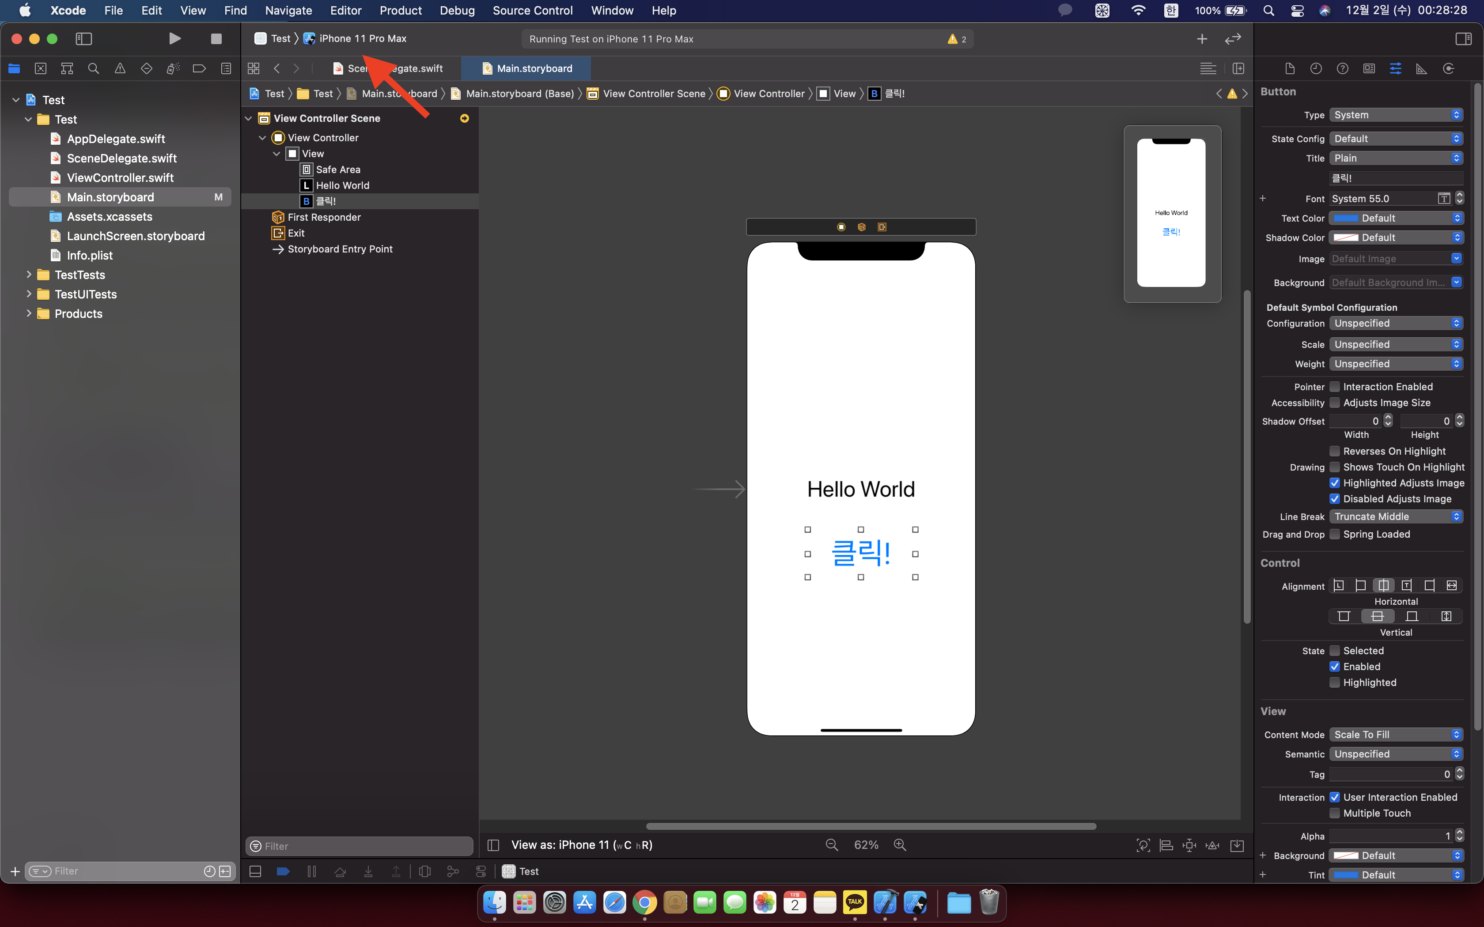Open the Tint color swatch
Viewport: 1484px width, 927px height.
1346,875
